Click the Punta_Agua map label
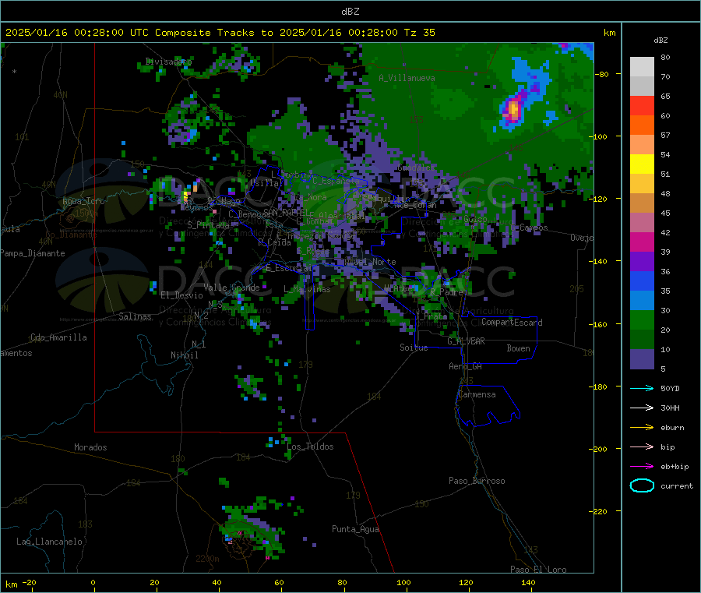 [x=355, y=530]
